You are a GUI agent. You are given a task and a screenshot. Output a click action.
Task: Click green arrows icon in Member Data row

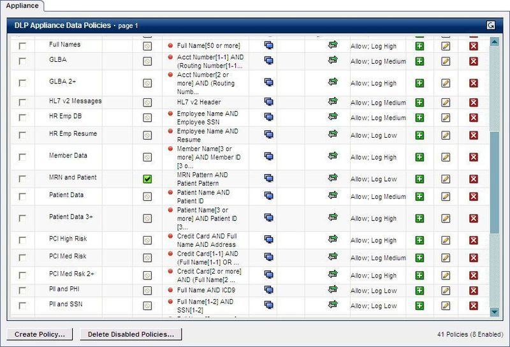(333, 156)
